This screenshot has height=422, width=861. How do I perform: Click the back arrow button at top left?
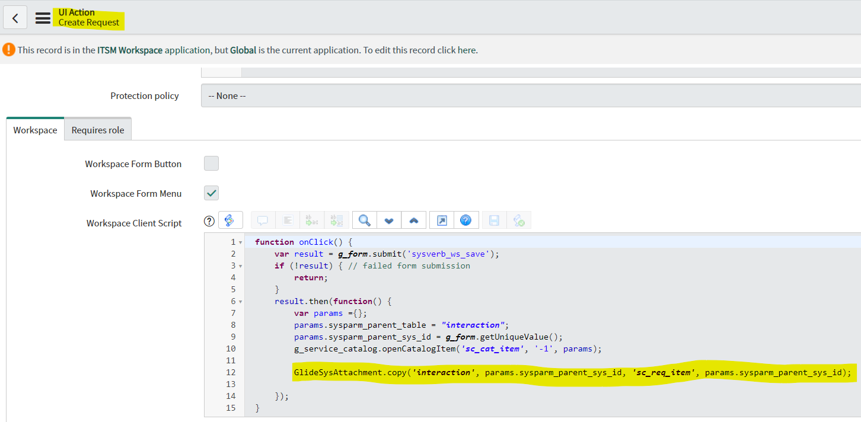click(x=15, y=17)
